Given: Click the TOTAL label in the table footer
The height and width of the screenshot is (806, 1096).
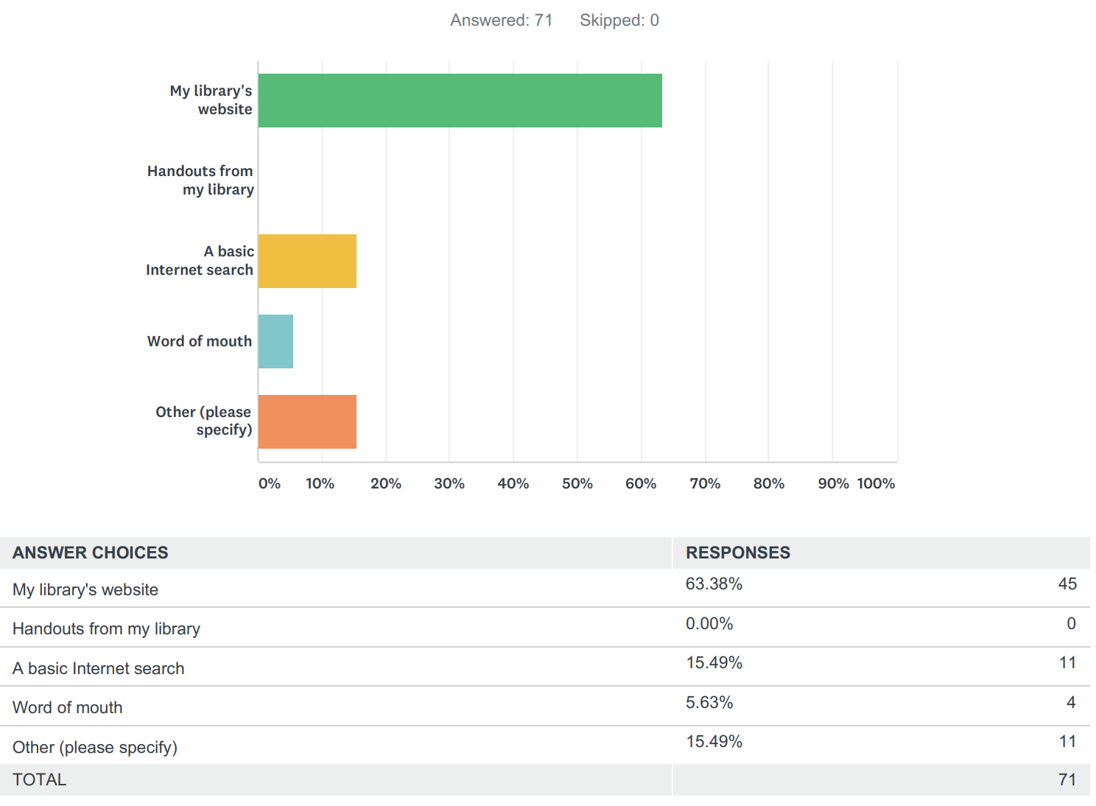Looking at the screenshot, I should [x=39, y=779].
